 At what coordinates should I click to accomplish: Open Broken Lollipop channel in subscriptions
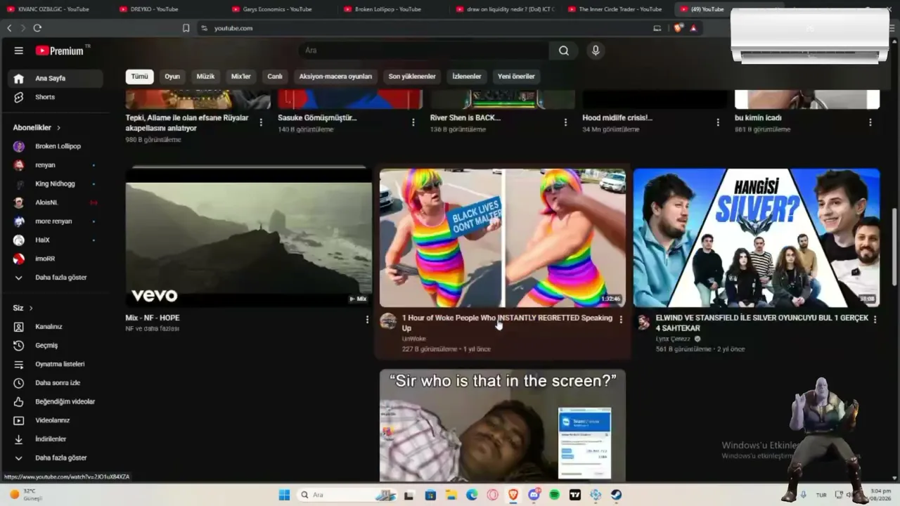tap(56, 146)
